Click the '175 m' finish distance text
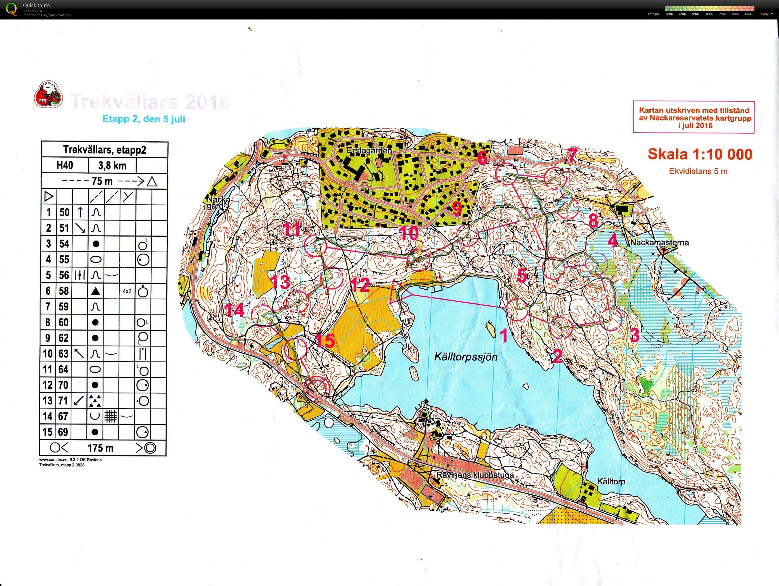The height and width of the screenshot is (586, 779). [100, 448]
